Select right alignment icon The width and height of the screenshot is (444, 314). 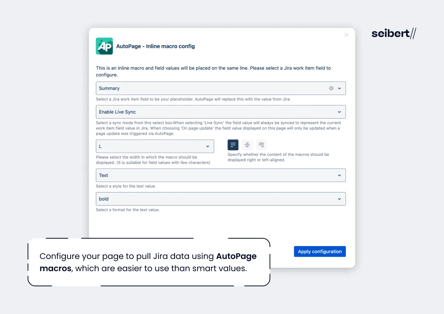261,145
